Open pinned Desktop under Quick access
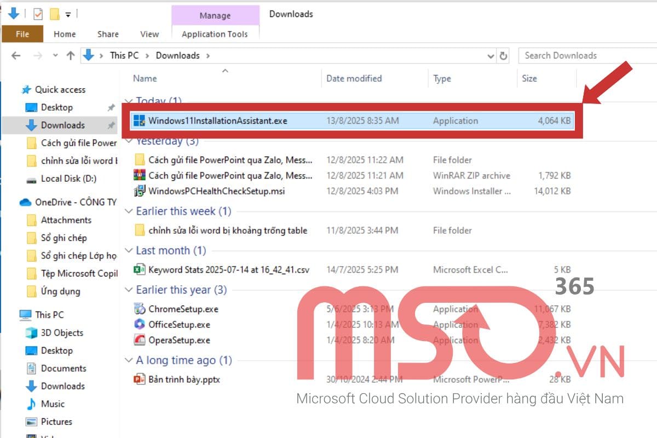 click(x=56, y=107)
